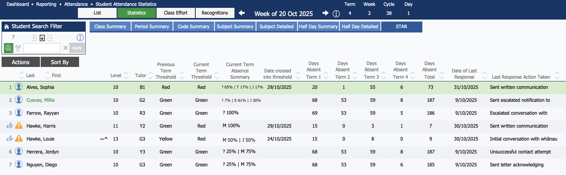Click the home icon in Student Search Filter
Viewport: 566px width, 175px height.
point(7,27)
